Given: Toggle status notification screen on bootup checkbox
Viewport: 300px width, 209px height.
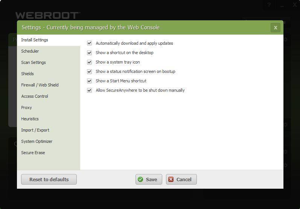Looking at the screenshot, I should pos(90,71).
